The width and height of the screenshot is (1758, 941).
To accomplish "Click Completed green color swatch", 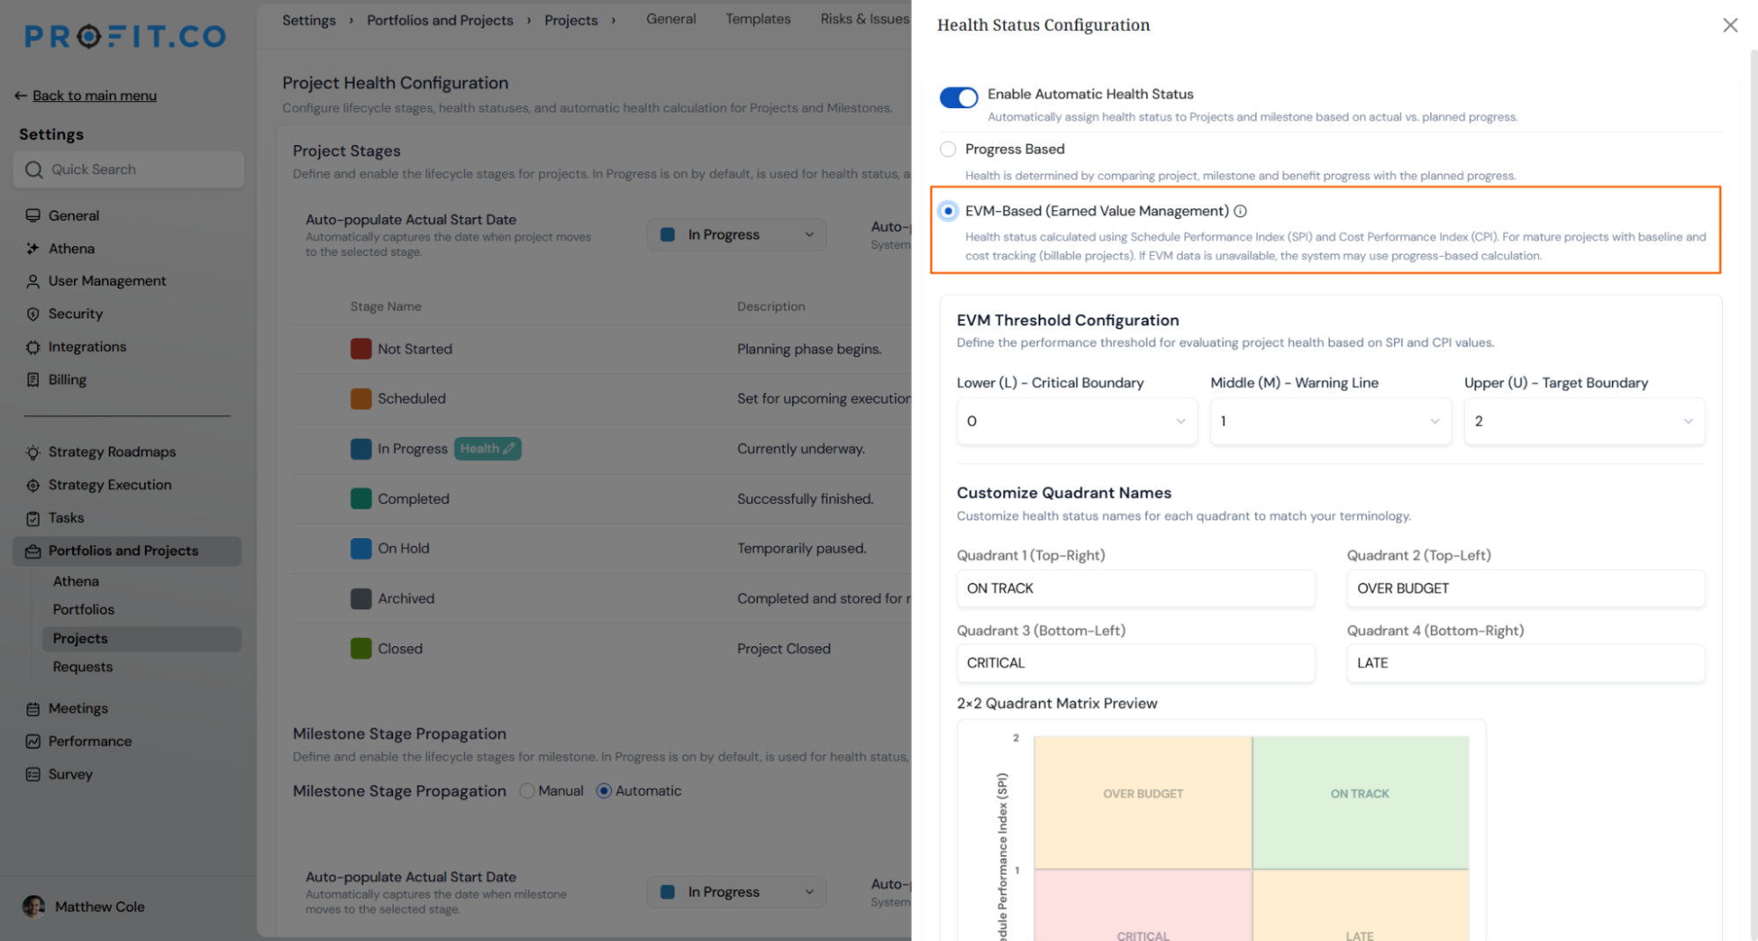I will tap(361, 499).
